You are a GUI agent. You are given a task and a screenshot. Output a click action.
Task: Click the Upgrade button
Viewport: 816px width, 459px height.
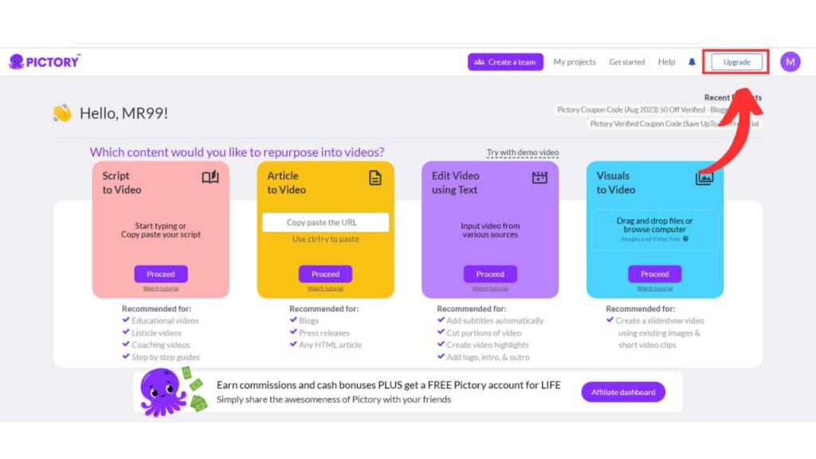click(x=736, y=62)
